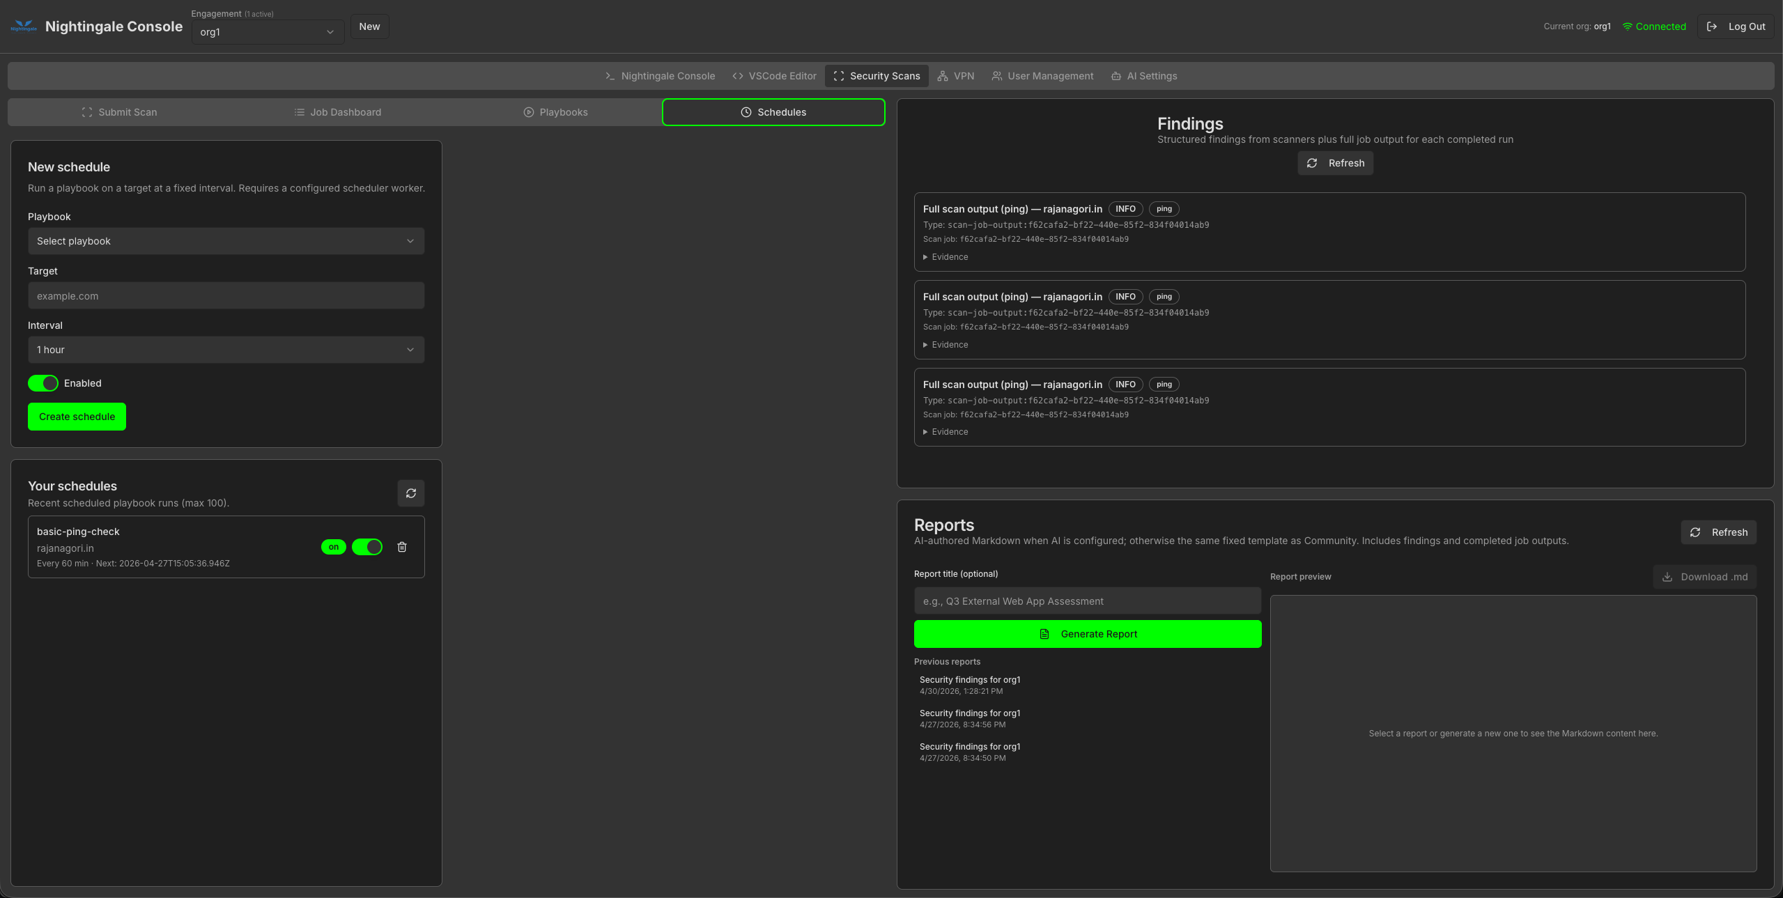Click the Report preview pane
Screen dimensions: 1783x898
(1513, 733)
